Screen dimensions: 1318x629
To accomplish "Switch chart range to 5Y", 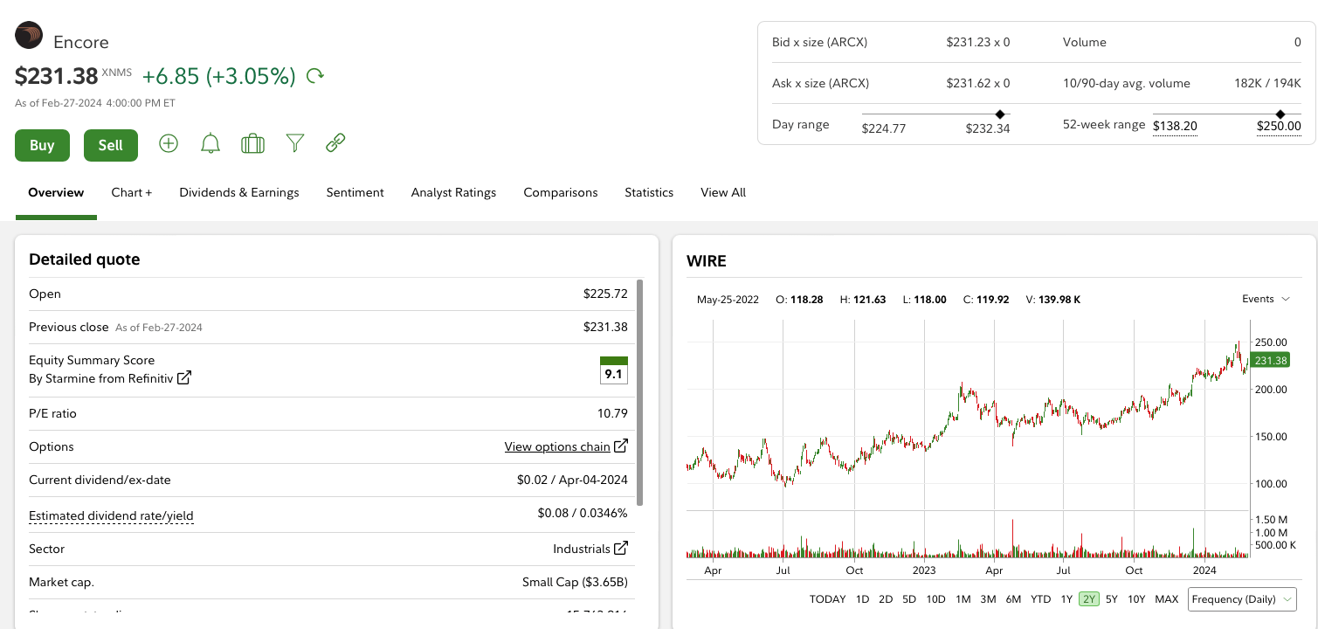I will [1111, 599].
